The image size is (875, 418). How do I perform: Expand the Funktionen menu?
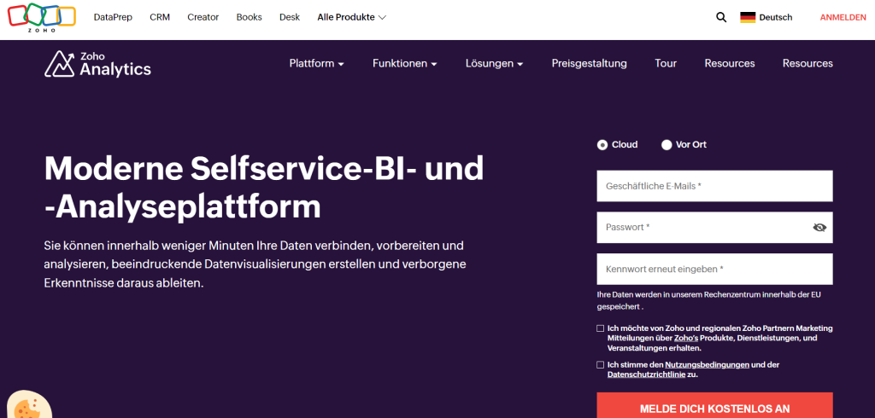(404, 63)
